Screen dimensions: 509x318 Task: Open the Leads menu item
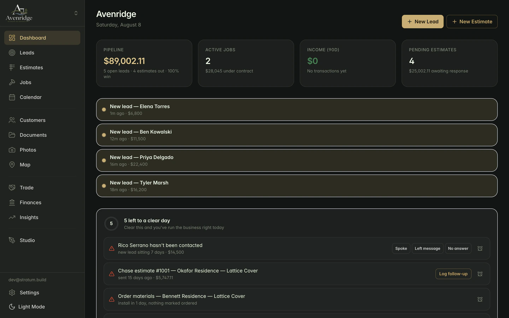42,53
